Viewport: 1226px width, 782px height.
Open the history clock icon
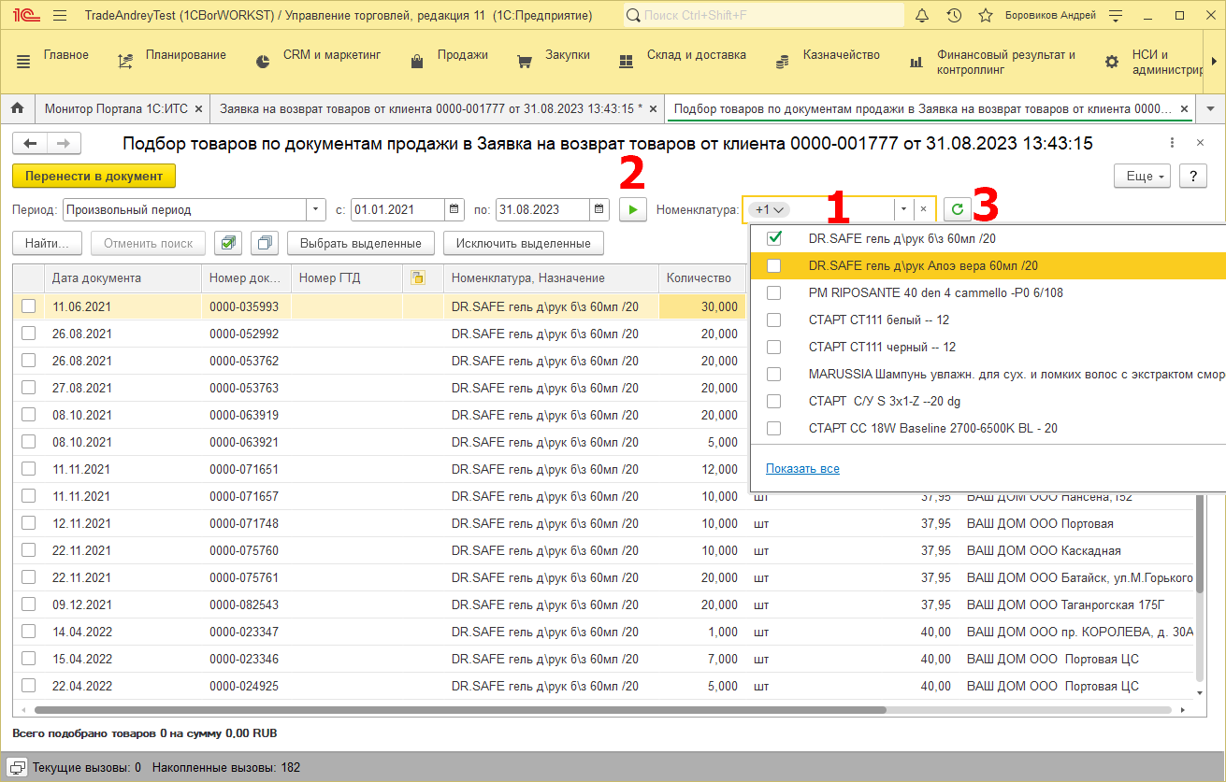click(954, 16)
